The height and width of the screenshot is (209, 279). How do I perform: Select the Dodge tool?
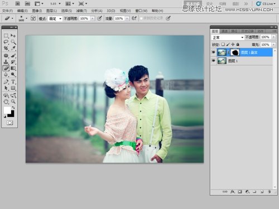pos(13,75)
